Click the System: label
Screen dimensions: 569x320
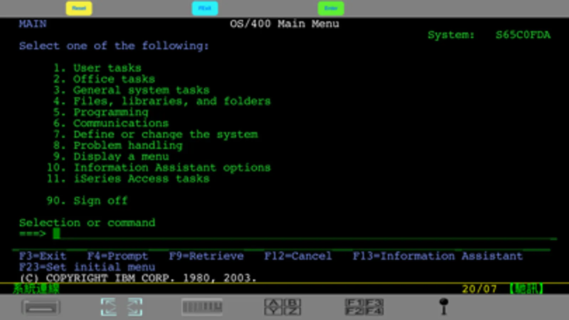pyautogui.click(x=451, y=35)
